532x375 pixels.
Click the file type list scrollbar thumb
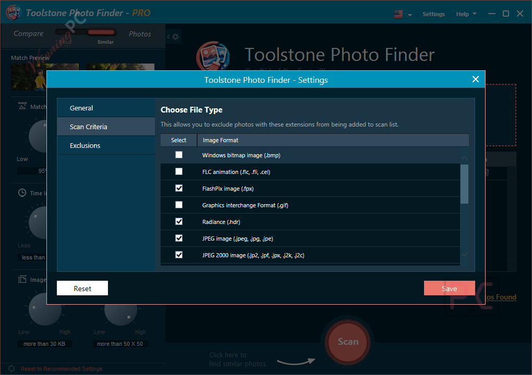click(465, 184)
